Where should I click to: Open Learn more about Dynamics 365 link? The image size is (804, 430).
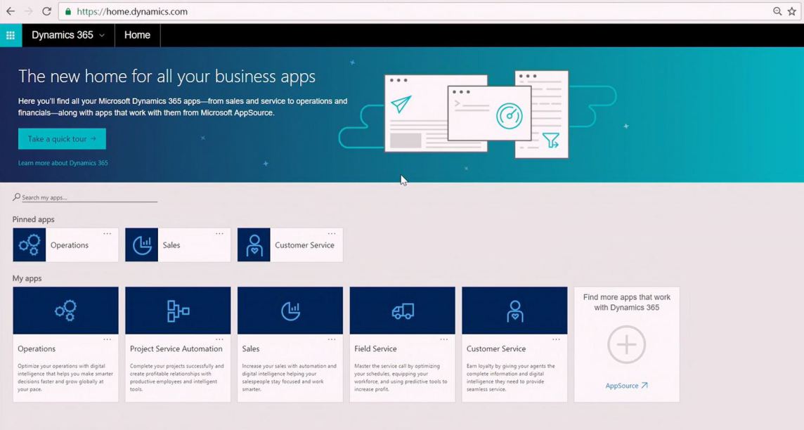(x=63, y=163)
